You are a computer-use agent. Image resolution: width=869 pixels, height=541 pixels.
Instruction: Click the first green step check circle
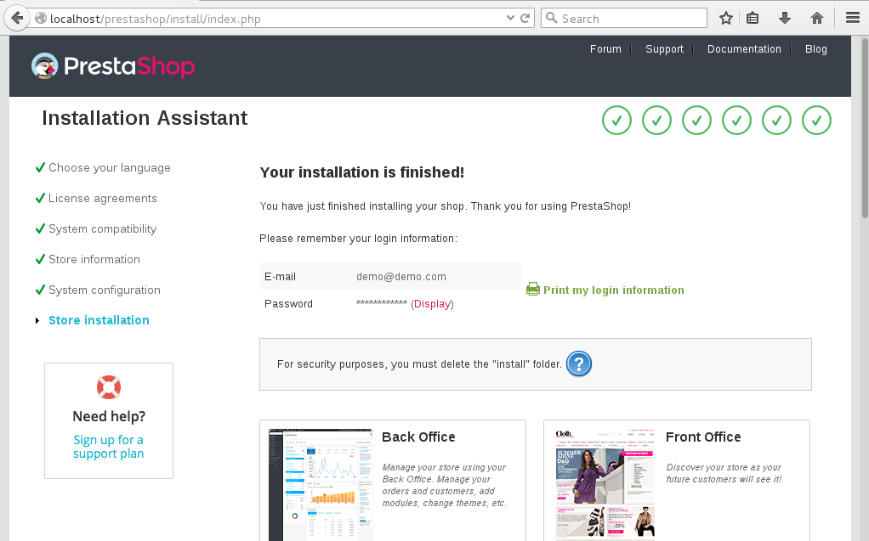(x=616, y=120)
